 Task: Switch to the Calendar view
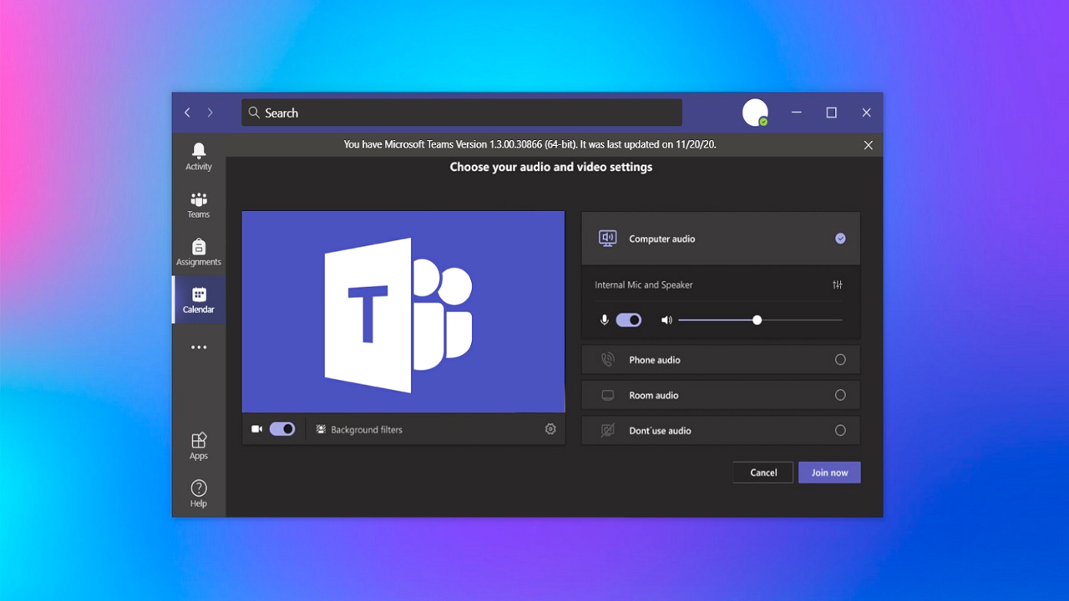click(x=199, y=300)
